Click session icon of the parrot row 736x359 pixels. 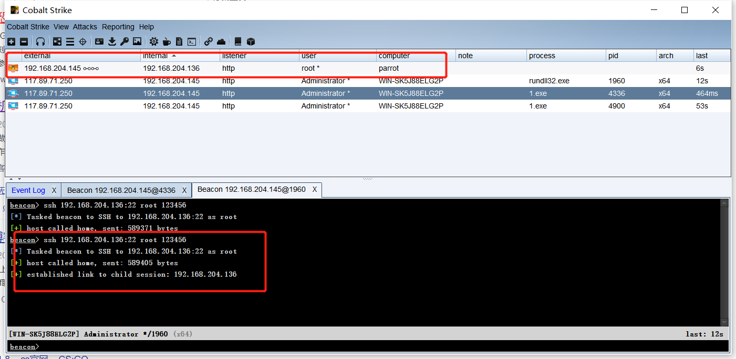pyautogui.click(x=13, y=68)
